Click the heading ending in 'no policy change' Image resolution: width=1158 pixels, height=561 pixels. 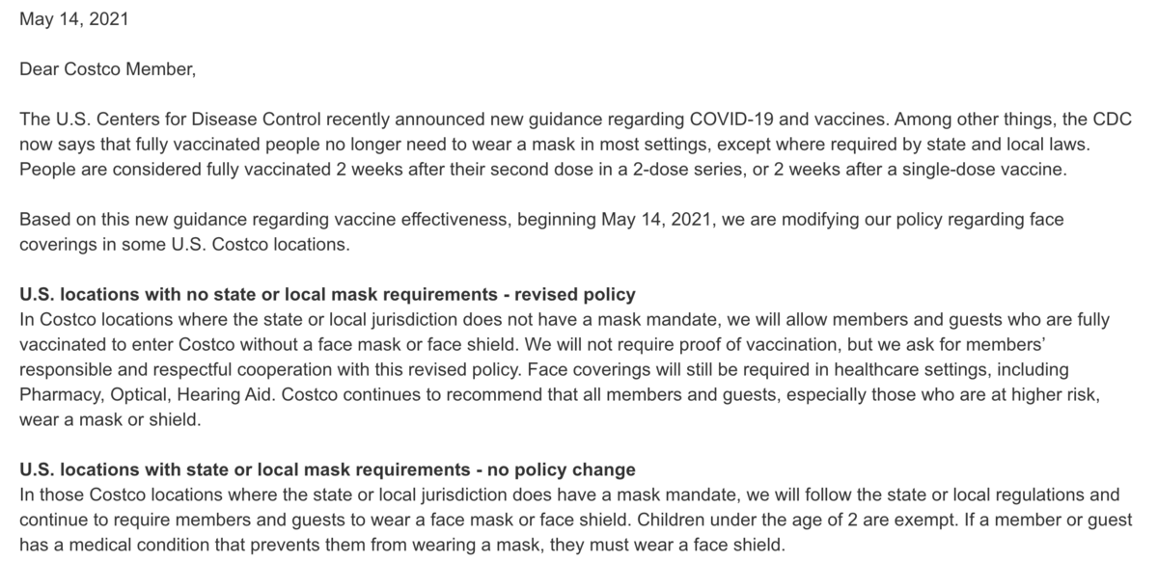pos(327,470)
